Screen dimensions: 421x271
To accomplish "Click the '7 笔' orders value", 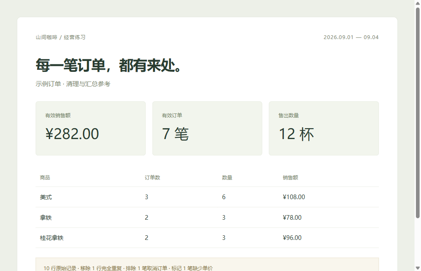I will click(175, 134).
